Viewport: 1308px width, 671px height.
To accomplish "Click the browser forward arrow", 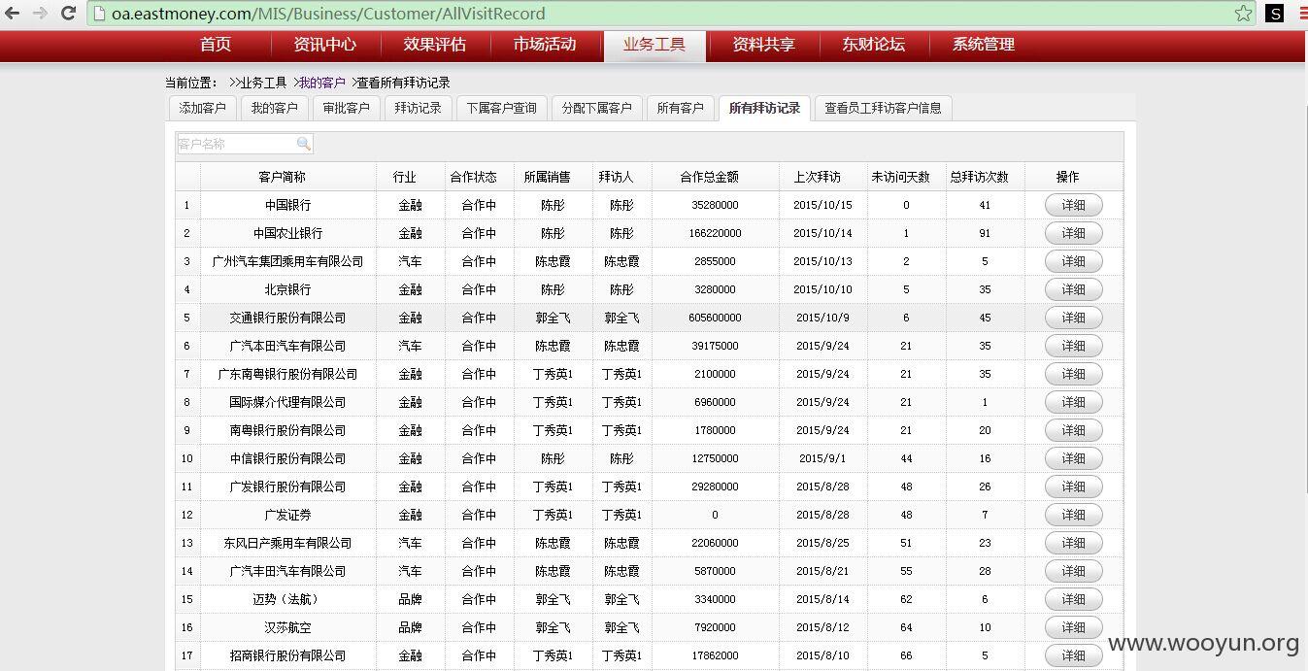I will pyautogui.click(x=40, y=14).
